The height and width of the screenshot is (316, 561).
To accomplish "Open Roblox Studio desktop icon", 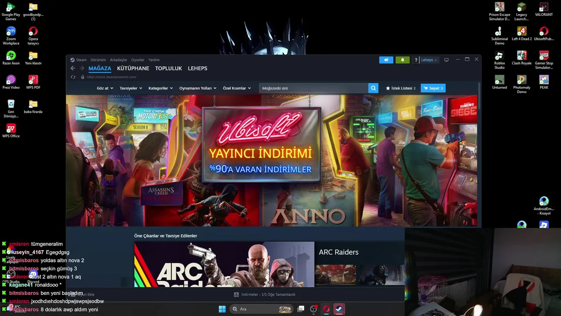I will [x=499, y=60].
